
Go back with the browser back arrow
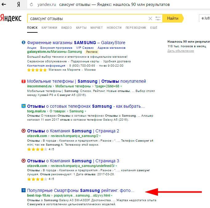click(4, 4)
